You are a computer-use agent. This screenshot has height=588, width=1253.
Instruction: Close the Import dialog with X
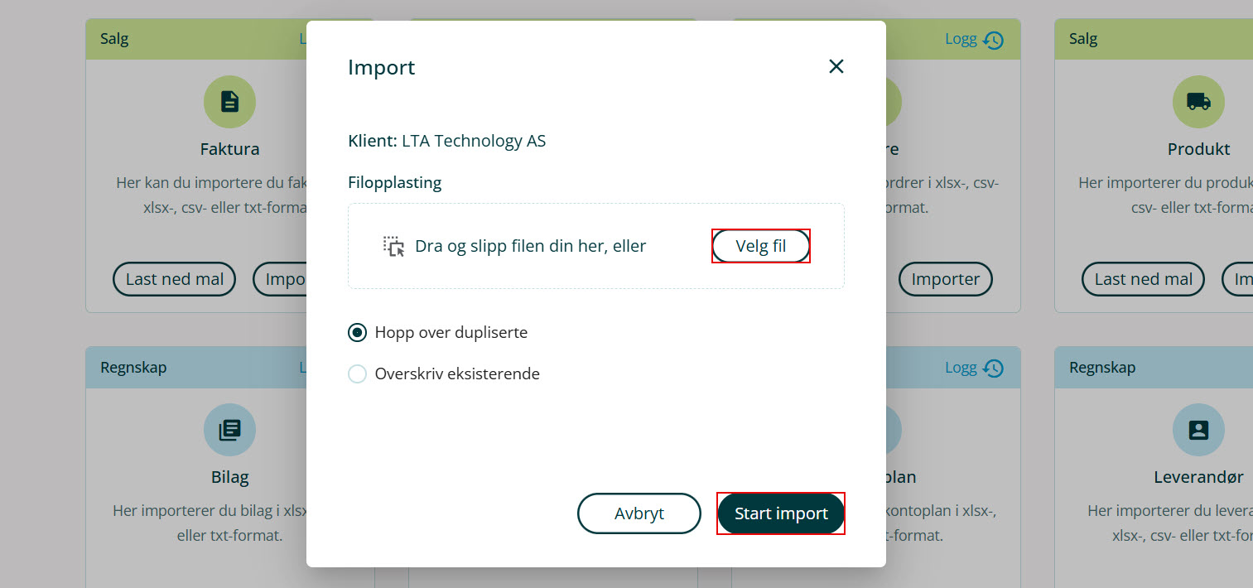click(836, 66)
